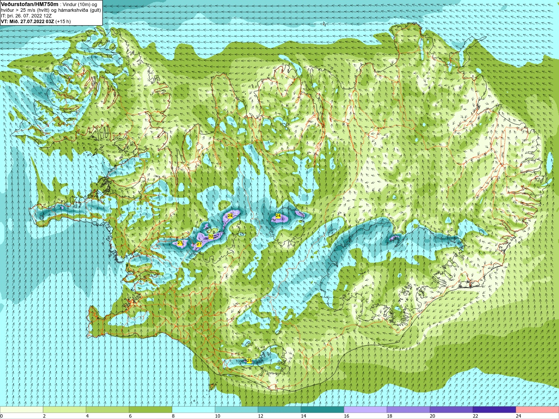Click the legend tick label 0
Screen dimensions: 559x419
2,416
